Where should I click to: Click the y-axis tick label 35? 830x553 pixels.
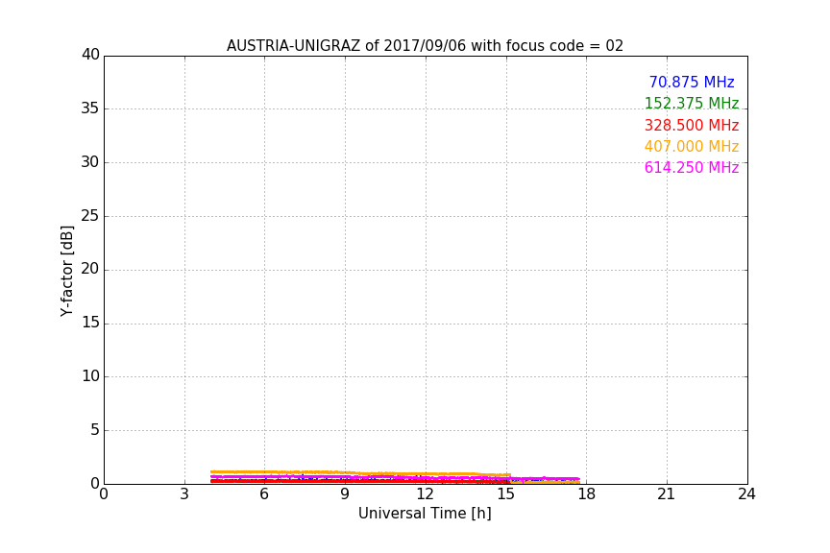90,108
